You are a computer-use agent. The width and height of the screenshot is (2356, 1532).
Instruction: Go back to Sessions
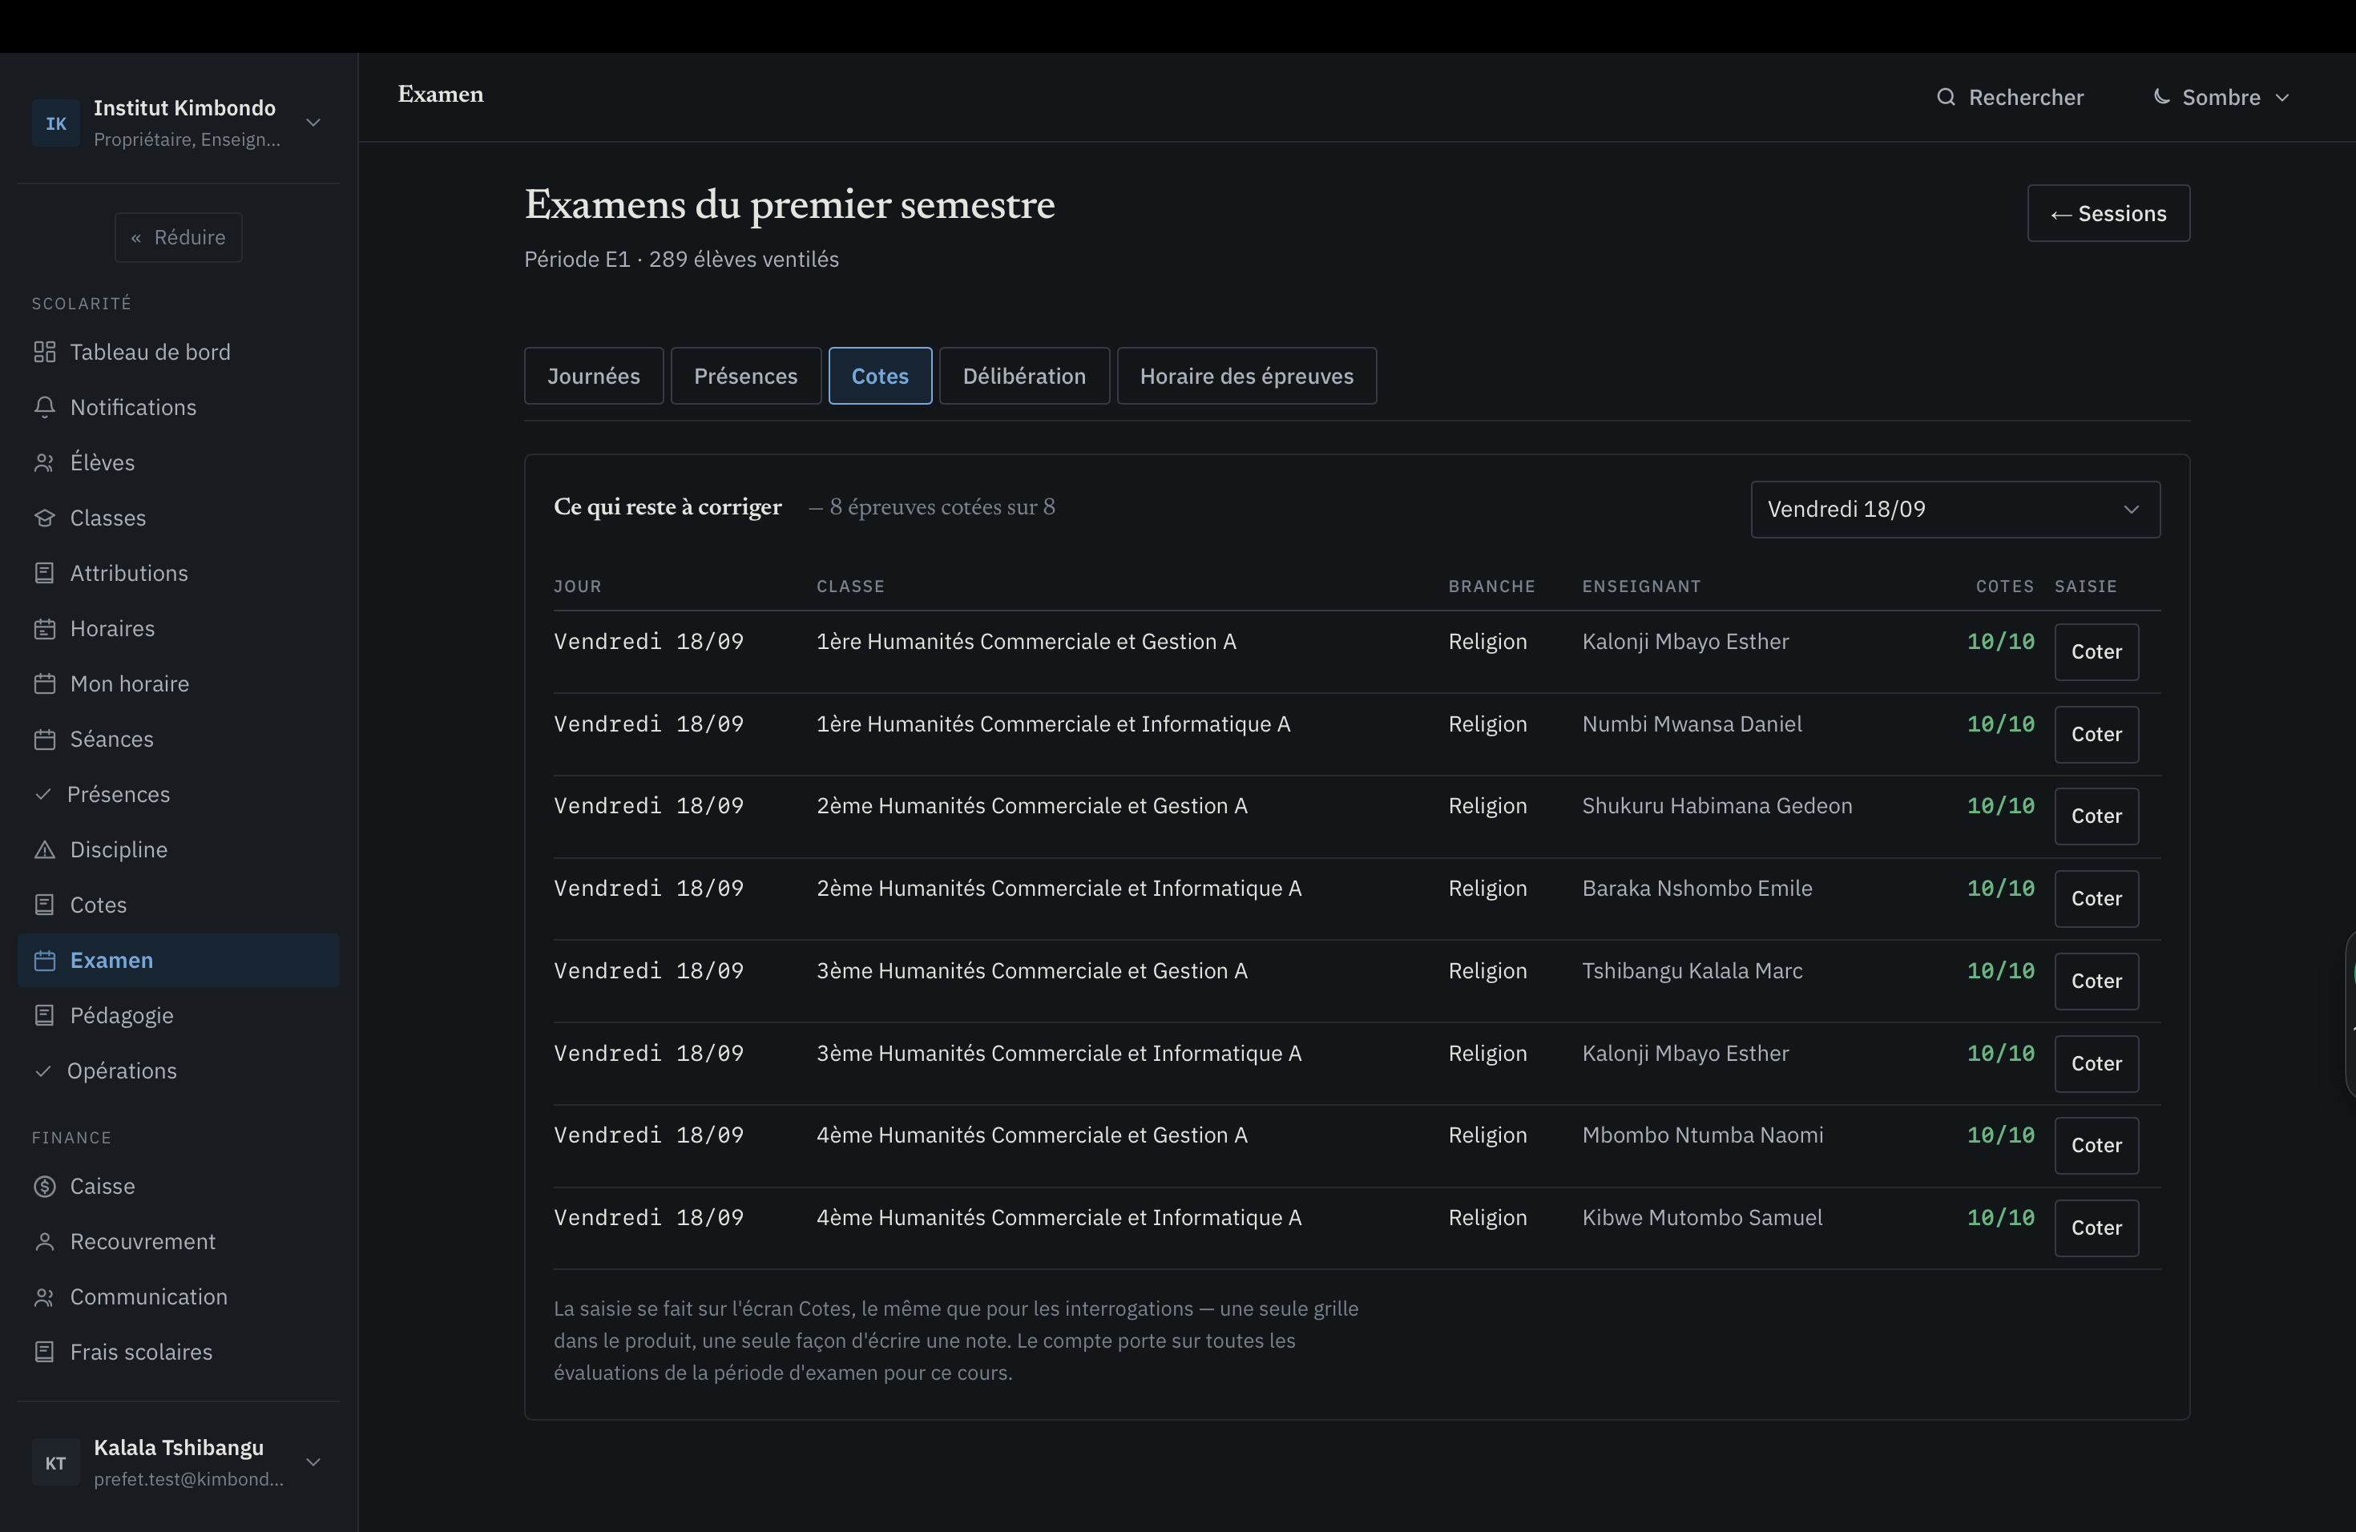click(x=2108, y=214)
